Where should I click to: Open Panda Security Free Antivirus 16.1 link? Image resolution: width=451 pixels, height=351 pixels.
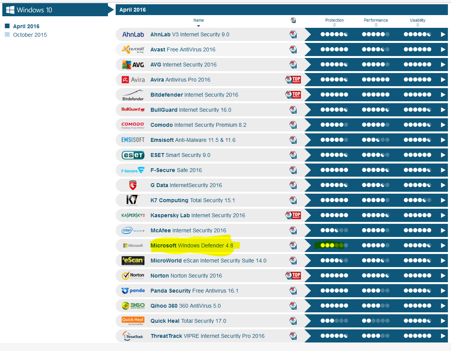195,291
